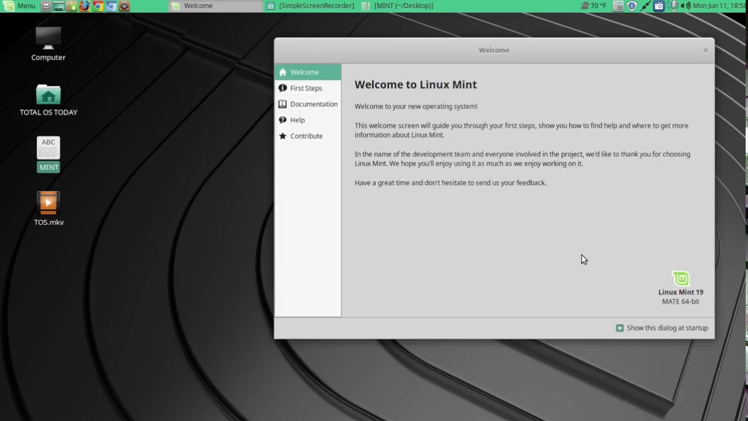Screen dimensions: 748x421
Task: Toggle Show this dialog at startup checkbox
Action: 620,328
